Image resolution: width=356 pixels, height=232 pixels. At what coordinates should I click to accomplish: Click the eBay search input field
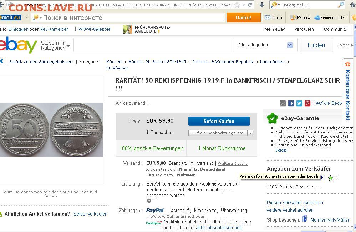click(153, 45)
